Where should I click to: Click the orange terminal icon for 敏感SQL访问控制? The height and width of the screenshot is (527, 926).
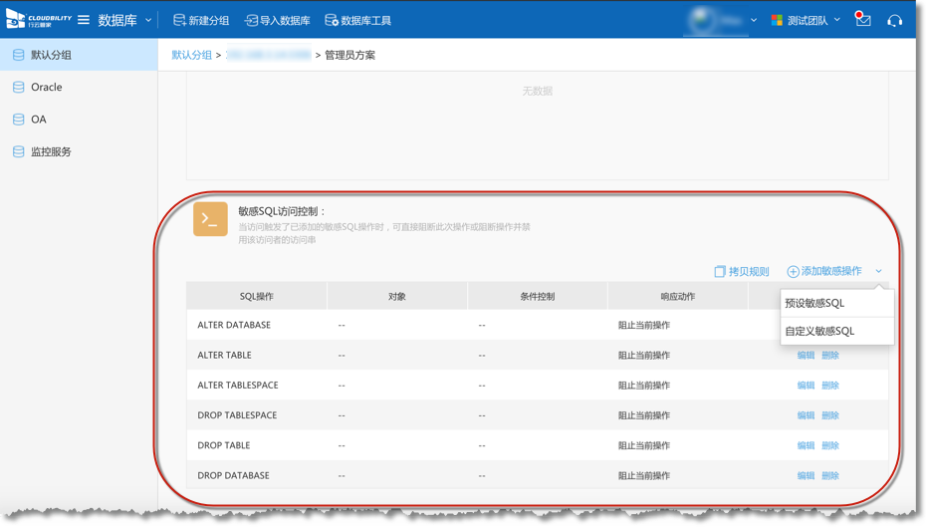210,219
